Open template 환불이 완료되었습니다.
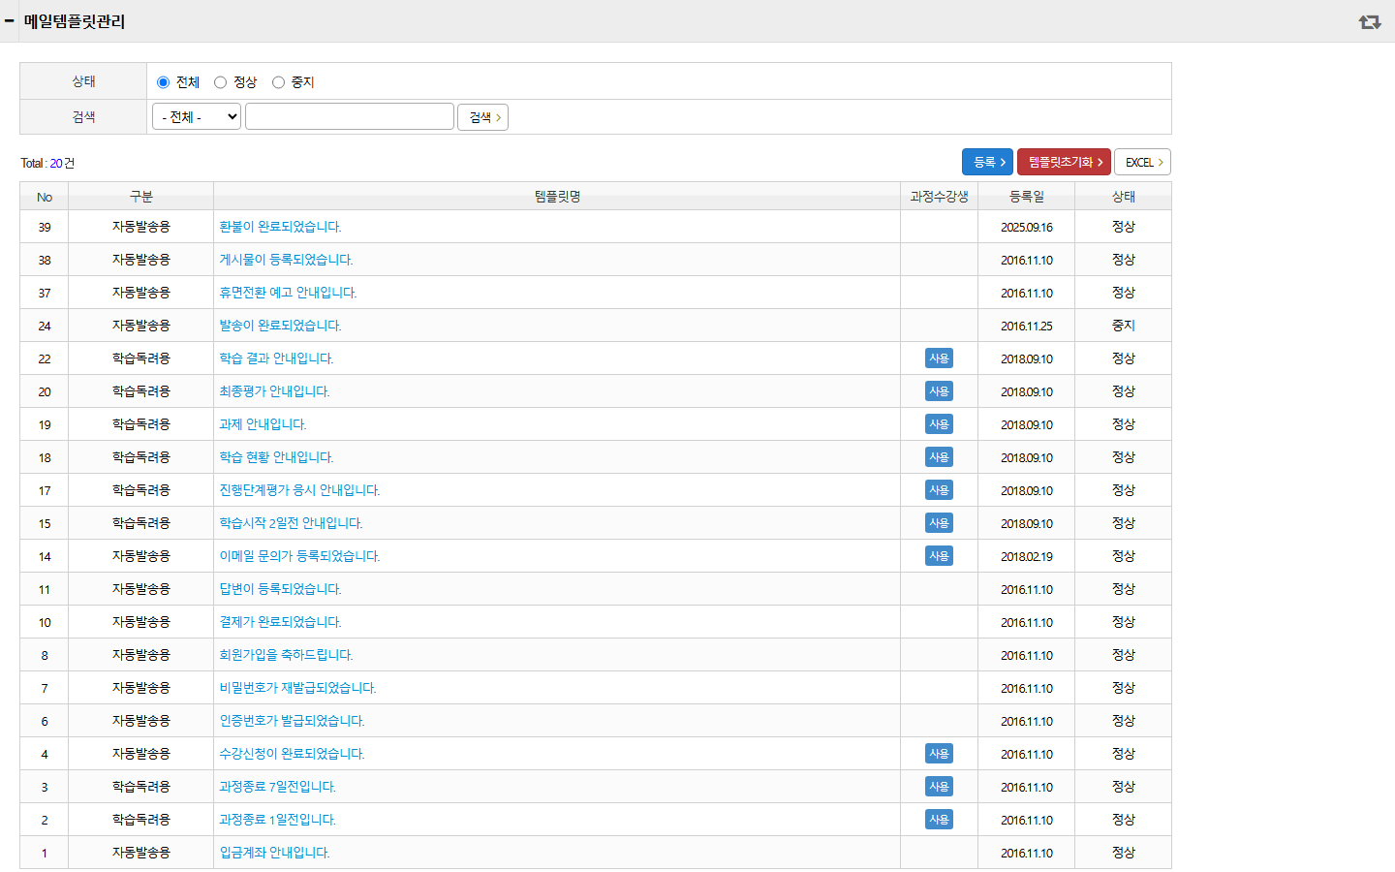 pyautogui.click(x=280, y=227)
